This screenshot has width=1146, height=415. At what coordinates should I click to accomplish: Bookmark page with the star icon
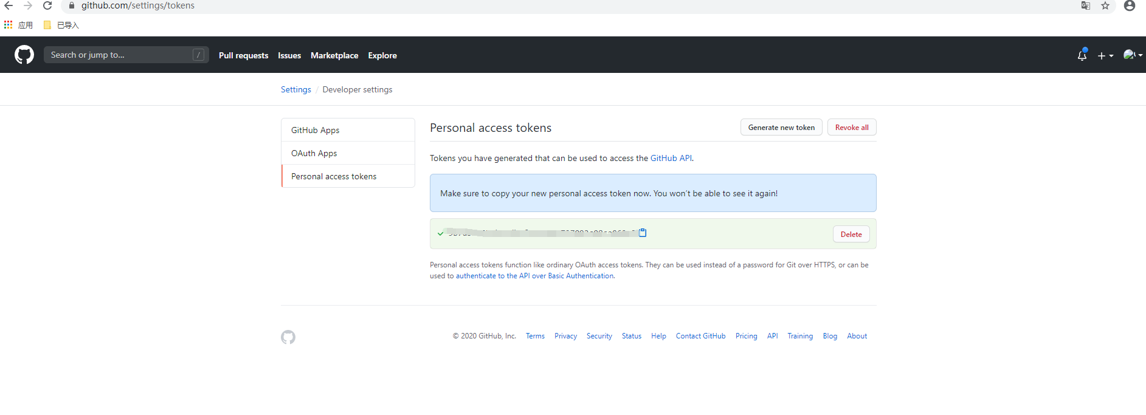click(x=1105, y=5)
